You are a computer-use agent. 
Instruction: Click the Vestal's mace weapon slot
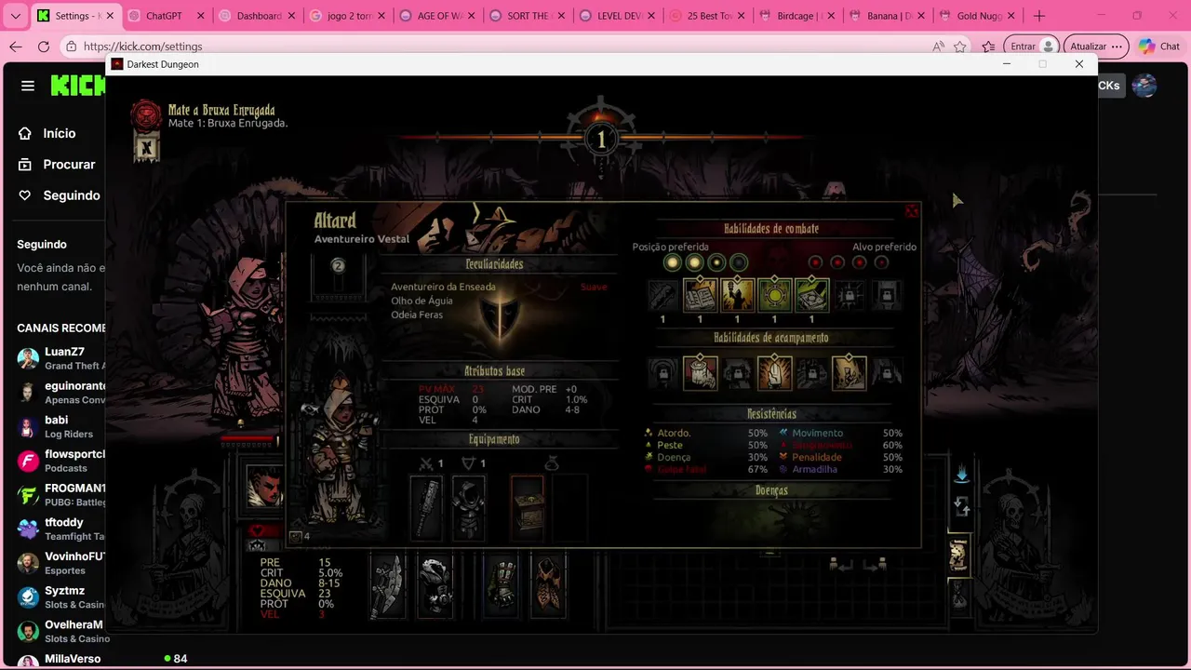[427, 507]
